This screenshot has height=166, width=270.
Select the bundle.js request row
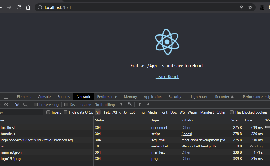135,134
